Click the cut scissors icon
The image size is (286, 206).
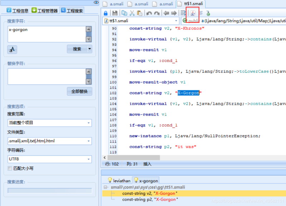tap(132, 13)
